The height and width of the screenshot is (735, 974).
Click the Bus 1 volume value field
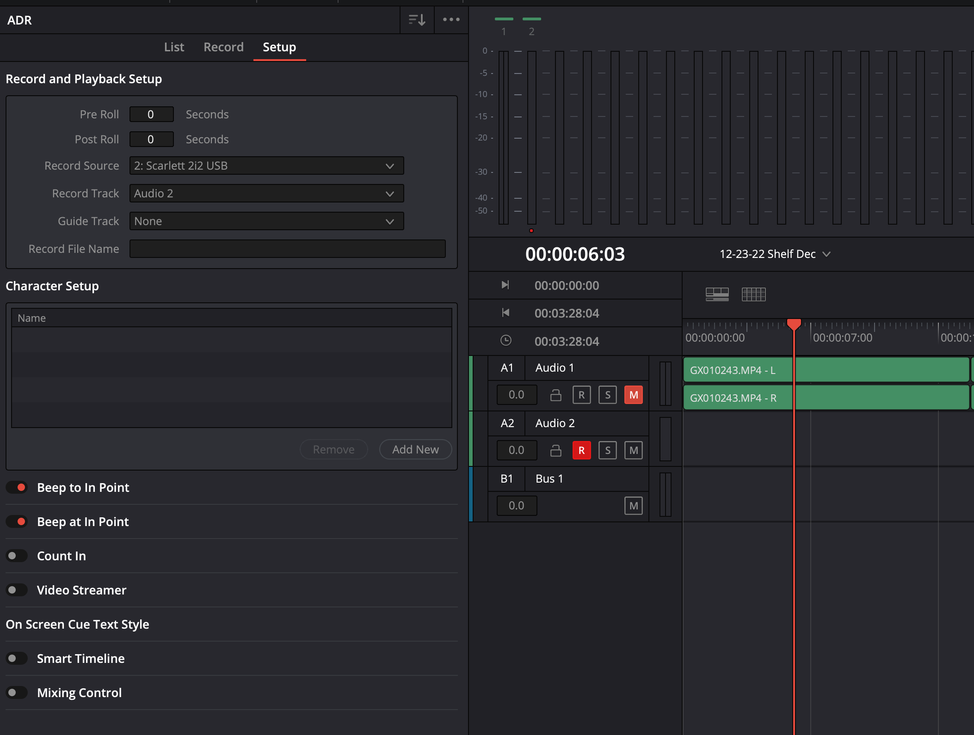pos(517,506)
